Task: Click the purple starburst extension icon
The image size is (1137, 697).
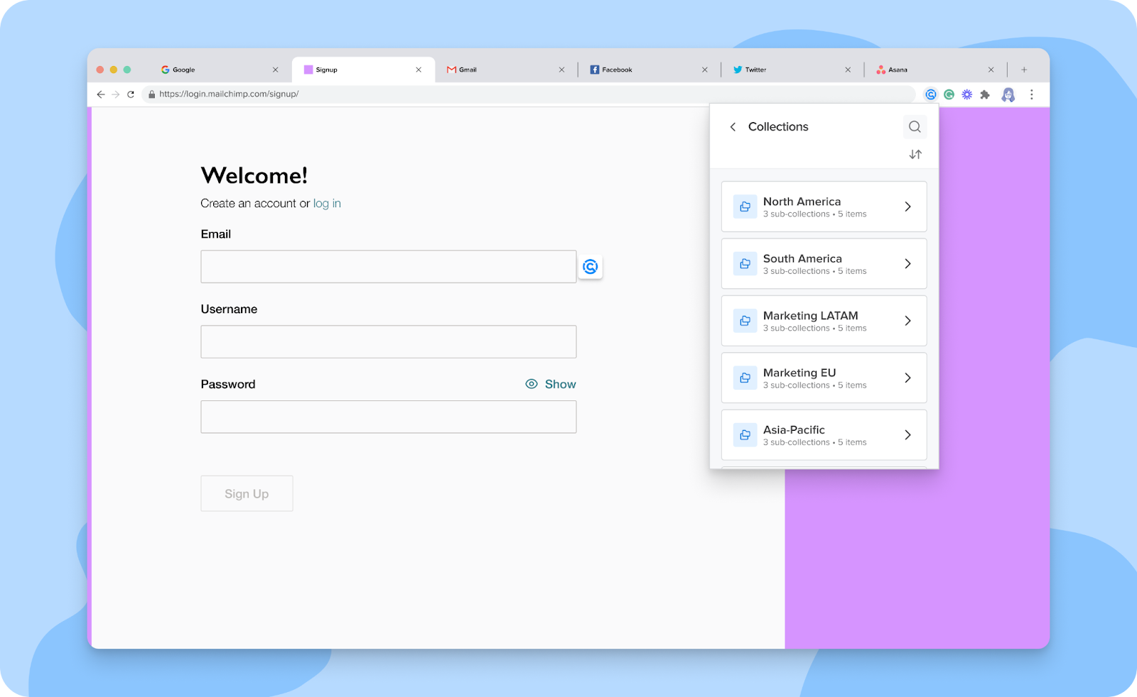Action: pos(967,94)
